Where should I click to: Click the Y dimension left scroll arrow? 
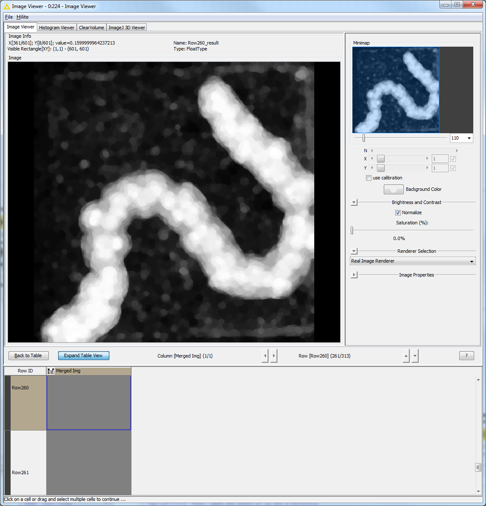372,168
